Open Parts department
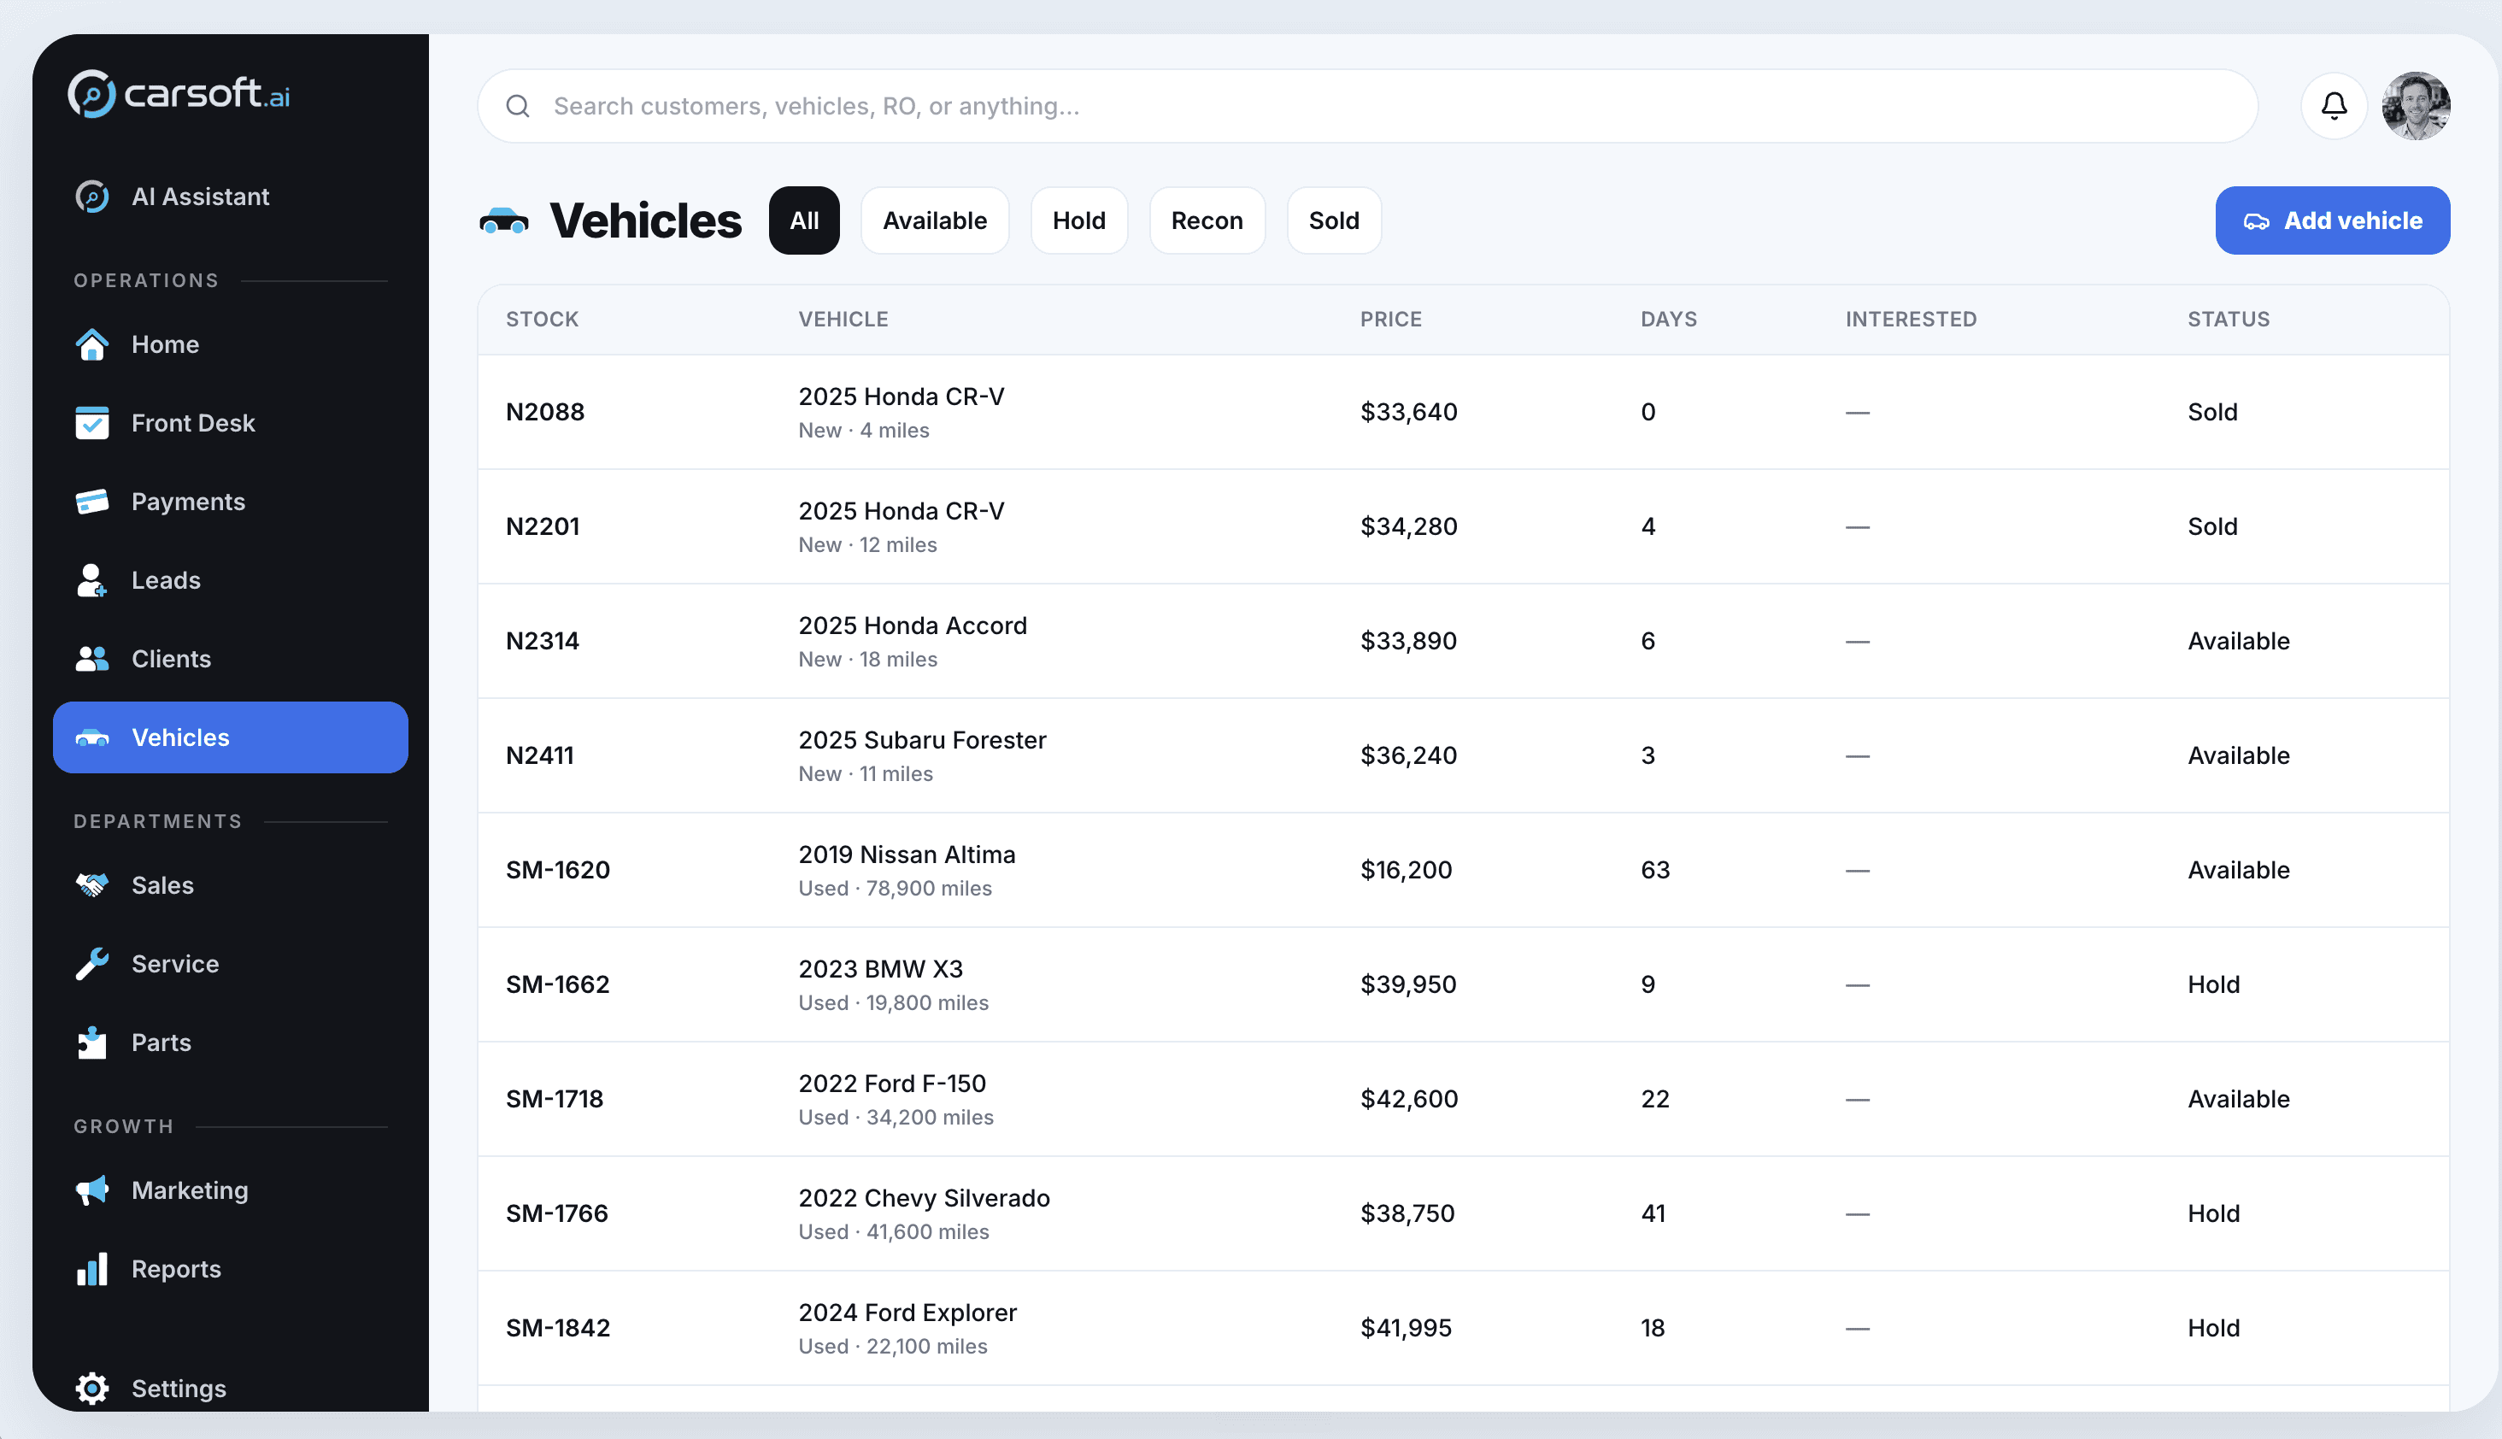2502x1439 pixels. [230, 1042]
